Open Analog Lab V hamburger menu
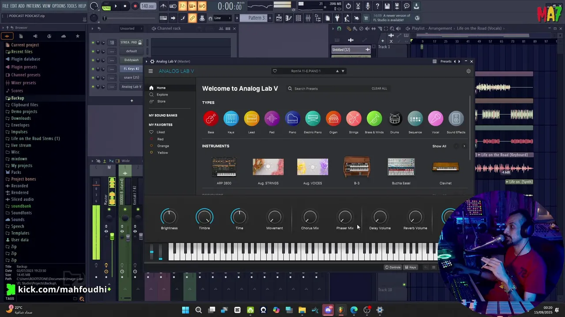Image resolution: width=565 pixels, height=317 pixels. 151,71
